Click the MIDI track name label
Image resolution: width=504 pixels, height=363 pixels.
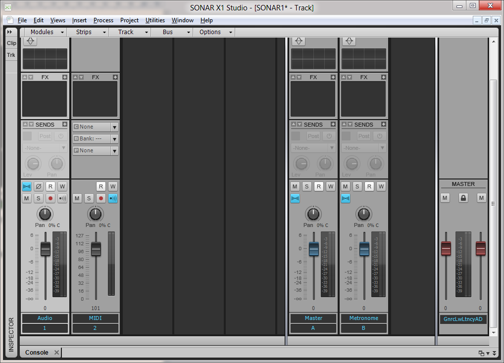coord(95,318)
